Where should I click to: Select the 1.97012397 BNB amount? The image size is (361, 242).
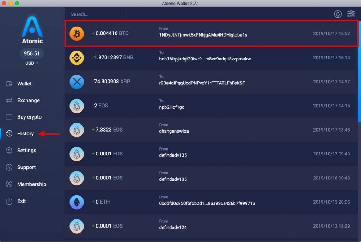112,57
